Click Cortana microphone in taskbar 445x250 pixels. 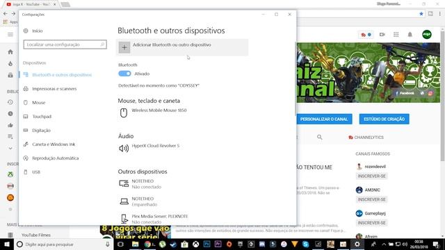[108, 244]
